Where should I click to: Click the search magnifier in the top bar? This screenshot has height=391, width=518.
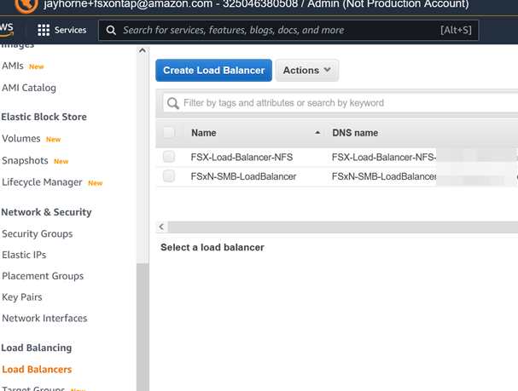111,31
